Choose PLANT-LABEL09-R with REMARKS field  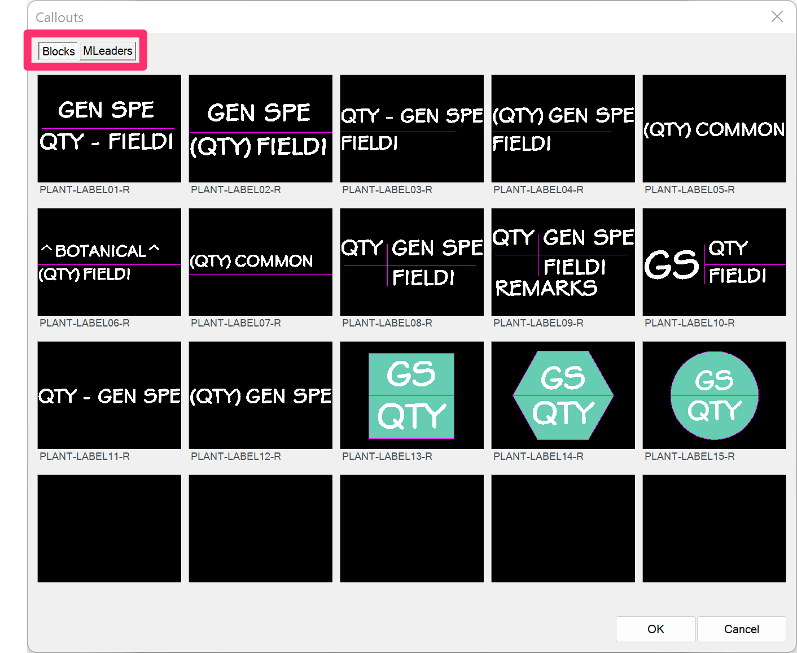(563, 262)
